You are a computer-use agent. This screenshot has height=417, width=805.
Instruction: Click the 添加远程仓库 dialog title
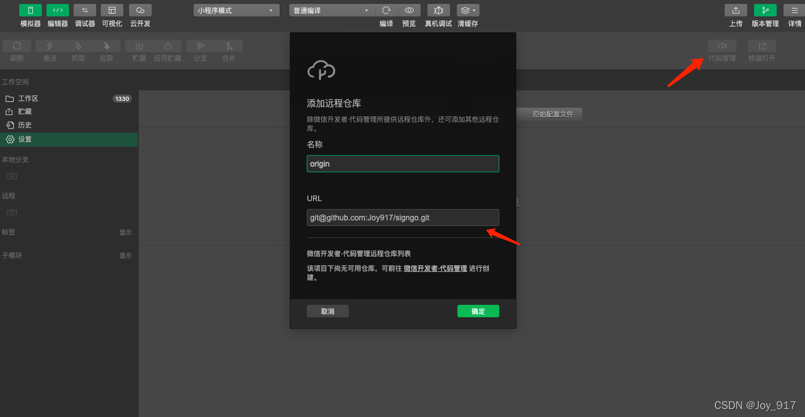[x=334, y=103]
